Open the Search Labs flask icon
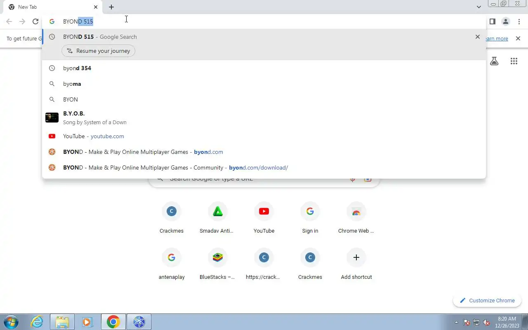This screenshot has height=330, width=528. coord(494,61)
